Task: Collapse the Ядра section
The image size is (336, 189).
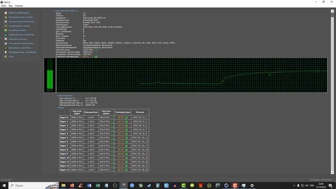Action: [57, 108]
